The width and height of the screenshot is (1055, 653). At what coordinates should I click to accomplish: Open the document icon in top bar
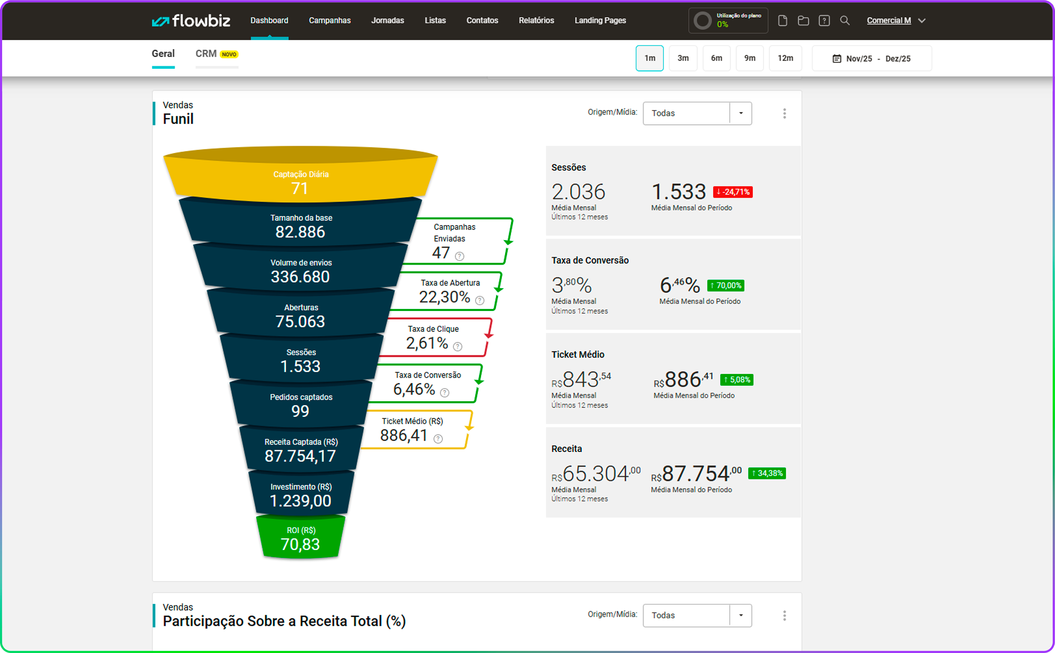[x=782, y=21]
